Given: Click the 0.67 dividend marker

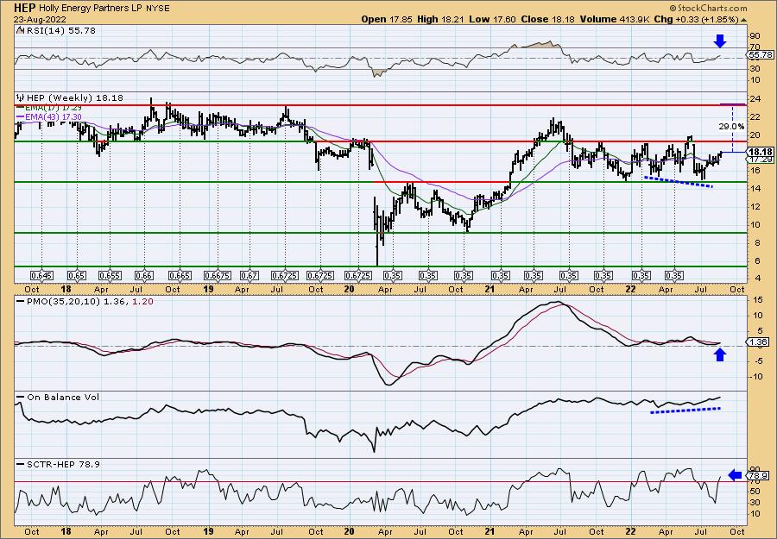Looking at the screenshot, I should 250,275.
